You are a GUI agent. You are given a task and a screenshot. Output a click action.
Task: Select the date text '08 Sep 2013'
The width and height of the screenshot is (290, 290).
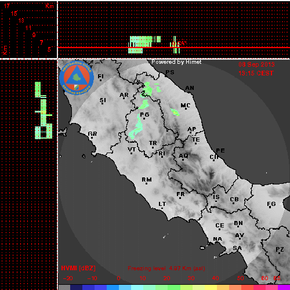[x=256, y=64]
